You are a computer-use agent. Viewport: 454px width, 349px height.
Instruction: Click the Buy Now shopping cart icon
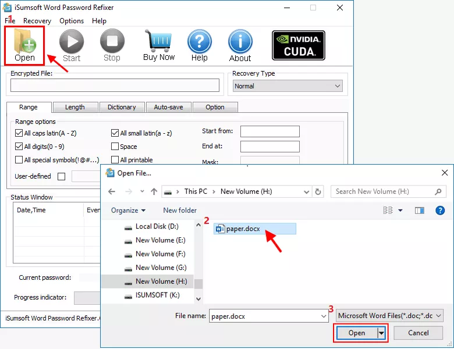pyautogui.click(x=159, y=41)
